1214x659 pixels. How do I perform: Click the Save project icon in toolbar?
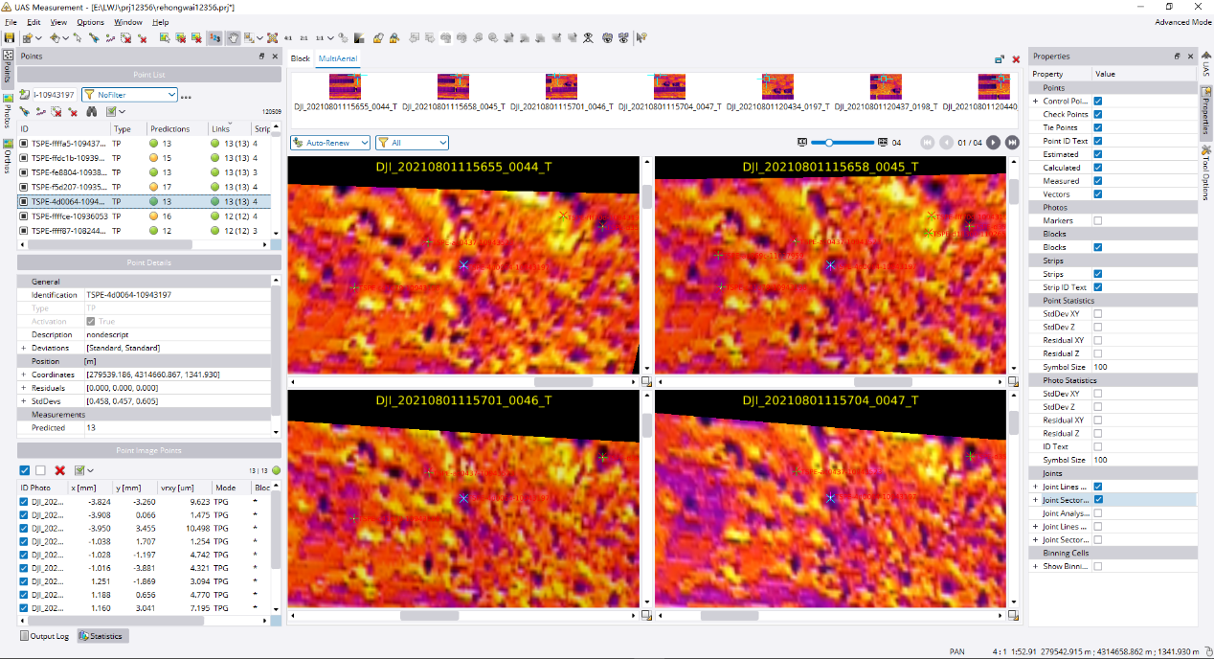coord(10,38)
